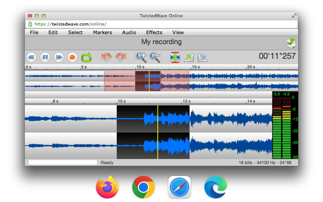Click the yellow playhead in the main waveform
Viewport: 323px width, 202px height.
158,132
